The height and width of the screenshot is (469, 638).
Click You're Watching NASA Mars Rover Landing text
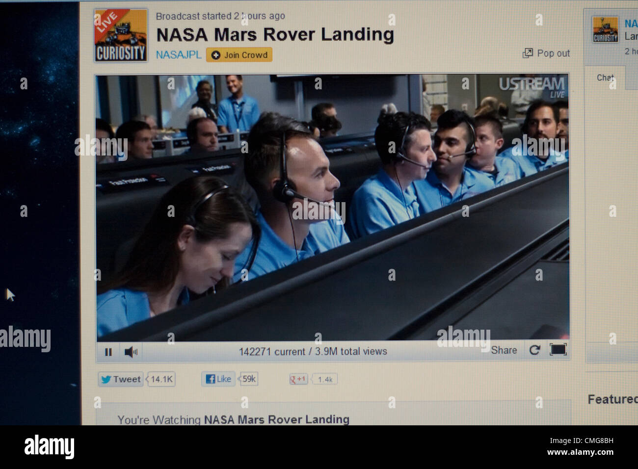pos(234,419)
